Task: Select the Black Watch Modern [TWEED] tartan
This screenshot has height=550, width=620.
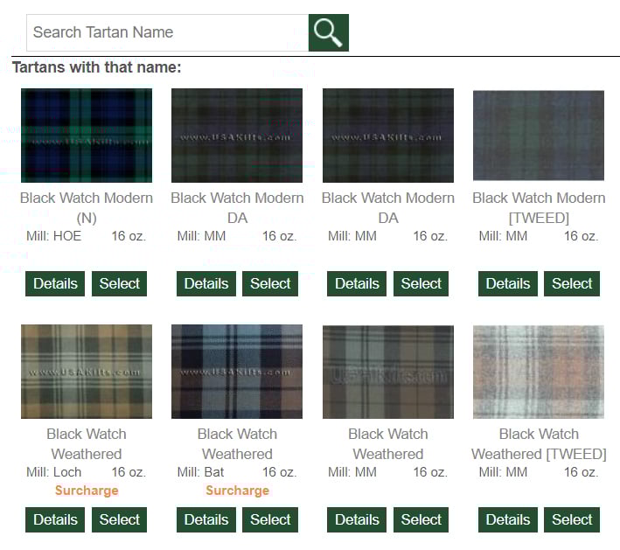Action: click(572, 283)
